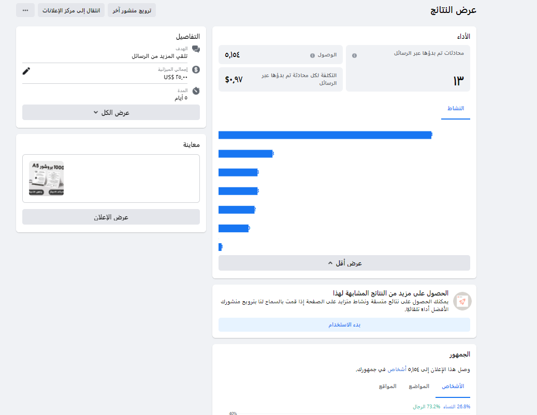Click the ترويج منشور آخر button
Screen dimensions: 537x415
click(x=131, y=10)
